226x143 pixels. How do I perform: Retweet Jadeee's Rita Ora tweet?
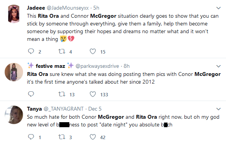tap(62, 51)
